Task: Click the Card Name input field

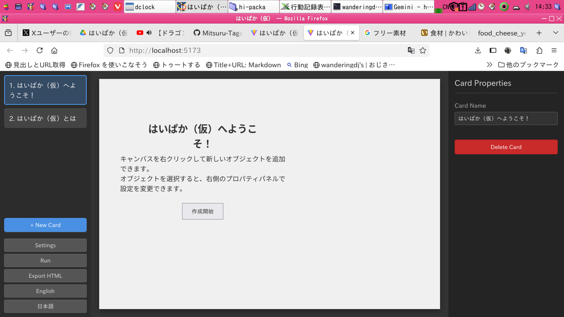Action: coord(506,118)
